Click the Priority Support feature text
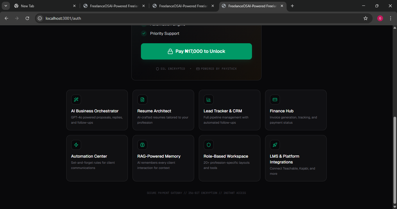This screenshot has width=397, height=209. tap(165, 33)
